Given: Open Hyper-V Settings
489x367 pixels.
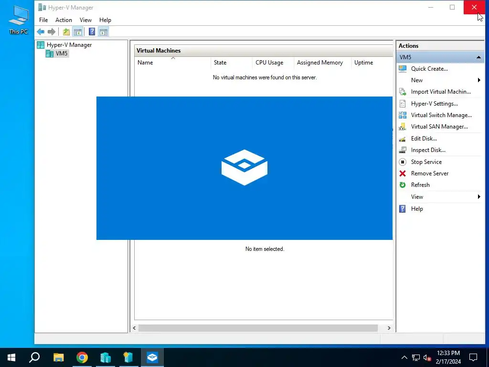Looking at the screenshot, I should point(434,104).
